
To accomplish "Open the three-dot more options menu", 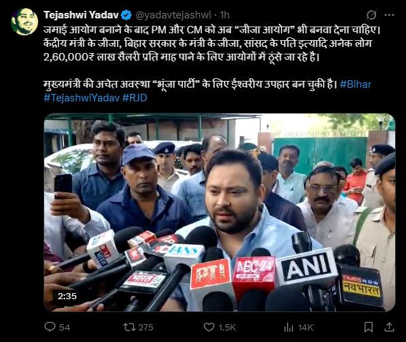I will pos(389,15).
